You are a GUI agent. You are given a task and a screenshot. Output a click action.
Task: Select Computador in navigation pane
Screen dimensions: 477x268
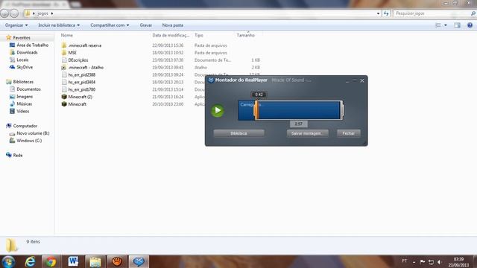(25, 126)
